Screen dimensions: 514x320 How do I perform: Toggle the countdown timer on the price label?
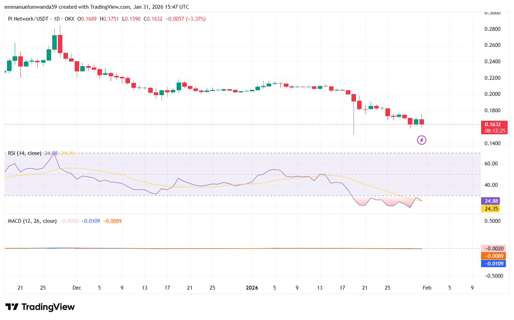click(x=494, y=131)
